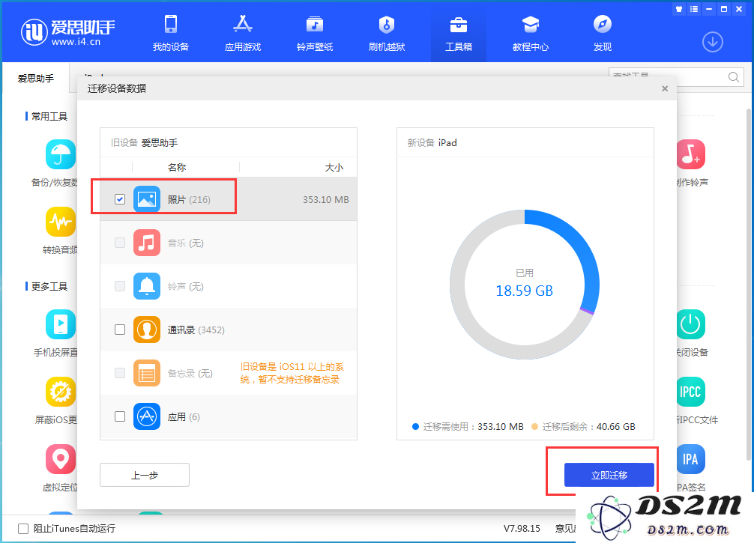Close the 迁移设备数据 dialog

(665, 88)
